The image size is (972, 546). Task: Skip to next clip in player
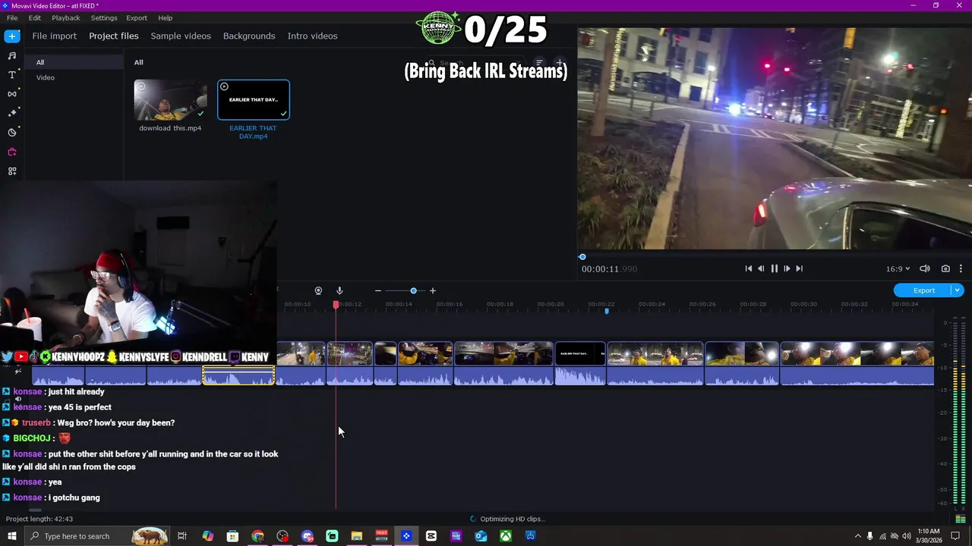(799, 268)
